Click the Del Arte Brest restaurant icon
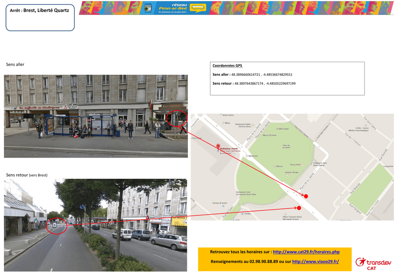Image resolution: width=395 pixels, height=279 pixels. [x=253, y=125]
